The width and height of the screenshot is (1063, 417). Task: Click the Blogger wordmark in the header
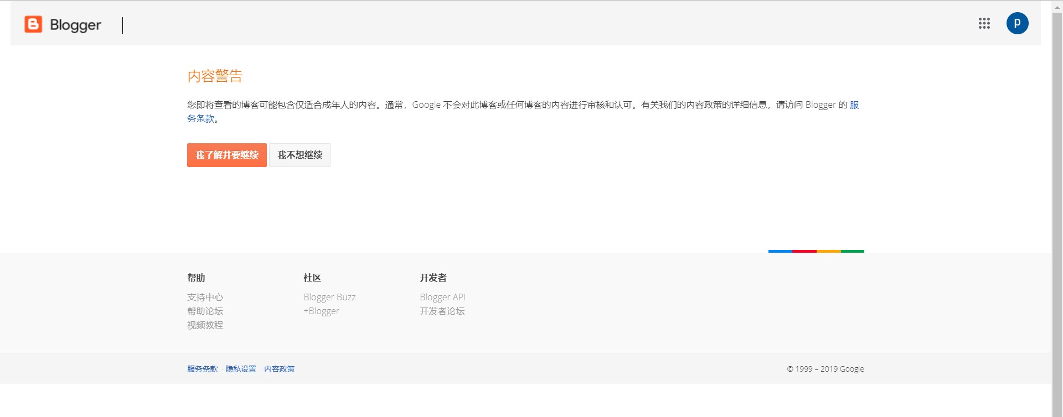click(x=75, y=25)
